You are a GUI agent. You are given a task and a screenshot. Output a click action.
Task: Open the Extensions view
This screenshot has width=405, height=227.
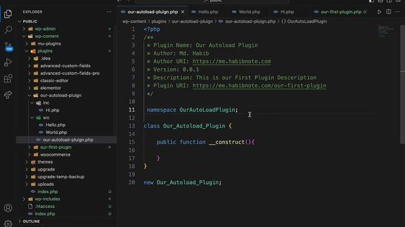pos(8,78)
